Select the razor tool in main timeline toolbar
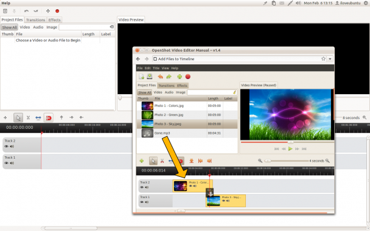 tap(28, 117)
